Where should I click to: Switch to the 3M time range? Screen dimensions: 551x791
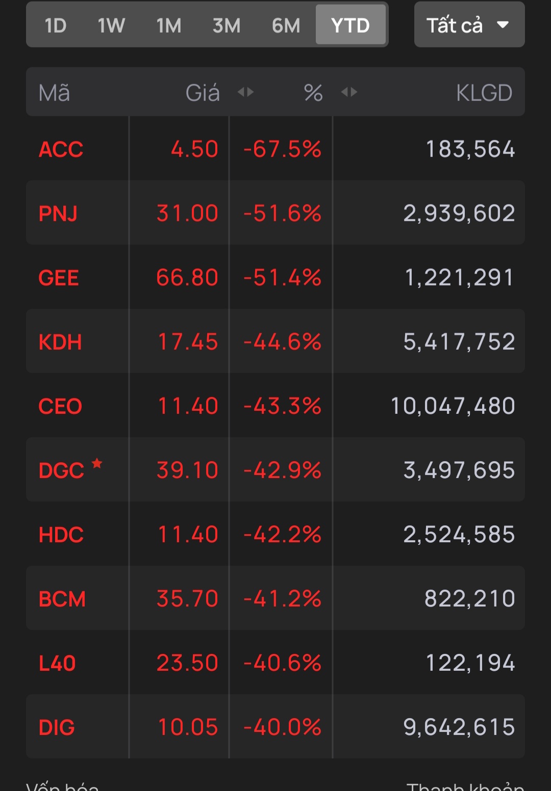tap(227, 25)
